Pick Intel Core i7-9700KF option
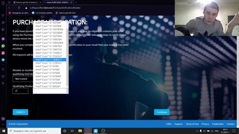 pos(50,76)
